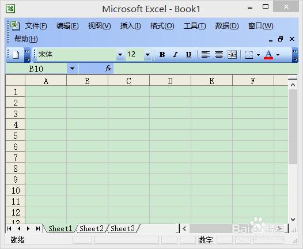Viewport: 303px width, 249px height.
Task: Select row 5 header
Action: (x=16, y=135)
